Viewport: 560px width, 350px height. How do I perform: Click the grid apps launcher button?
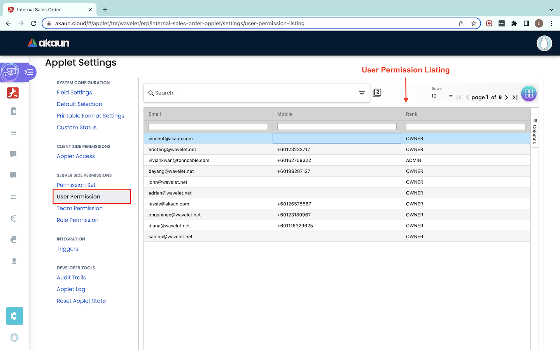[528, 93]
